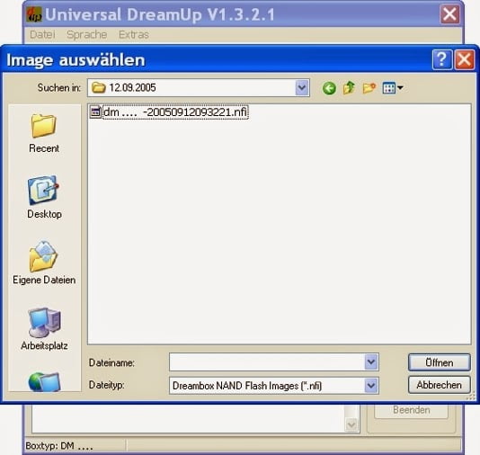The height and width of the screenshot is (455, 480).
Task: Jump to the Desktop location
Action: coord(44,198)
